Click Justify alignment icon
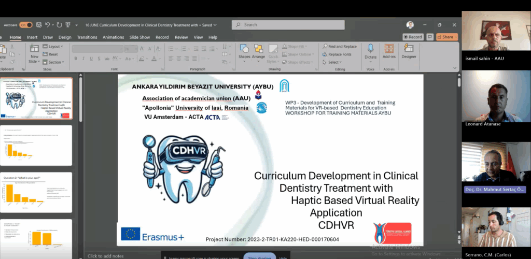This screenshot has width=531, height=259. (x=194, y=59)
